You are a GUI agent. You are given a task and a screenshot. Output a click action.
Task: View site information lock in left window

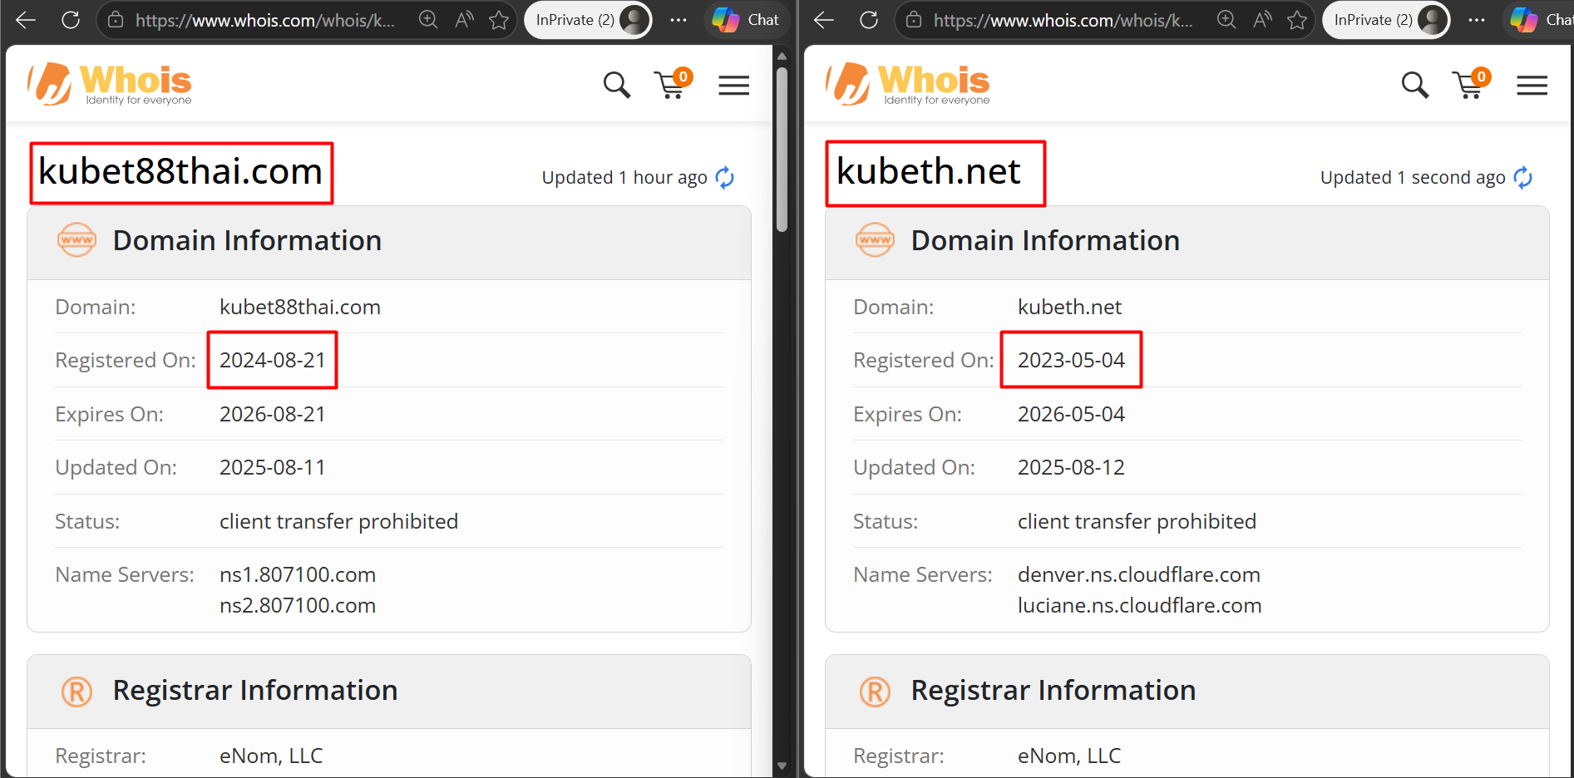pos(116,20)
